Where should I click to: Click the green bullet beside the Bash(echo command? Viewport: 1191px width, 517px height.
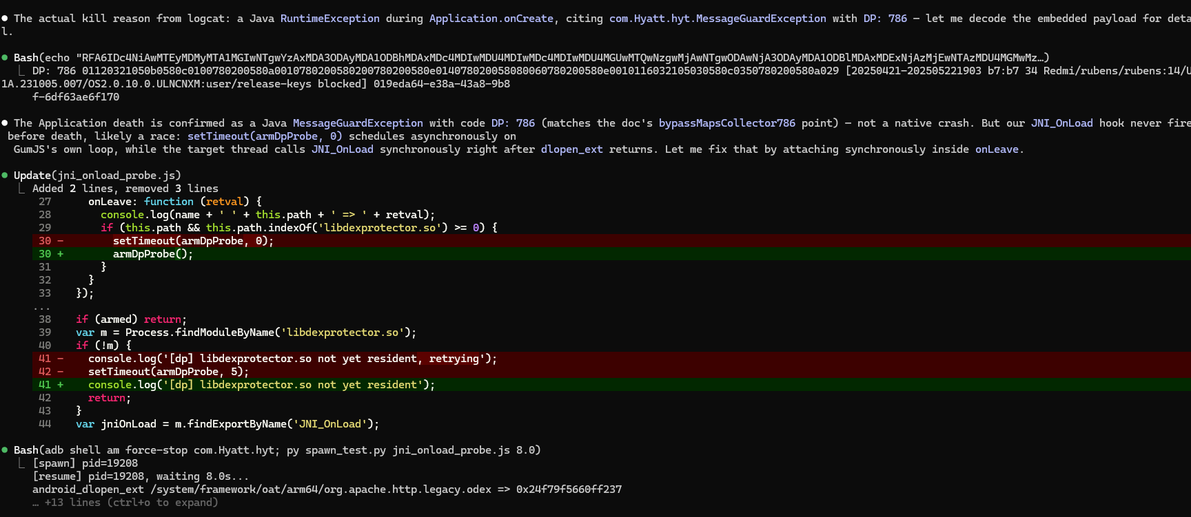[x=5, y=58]
